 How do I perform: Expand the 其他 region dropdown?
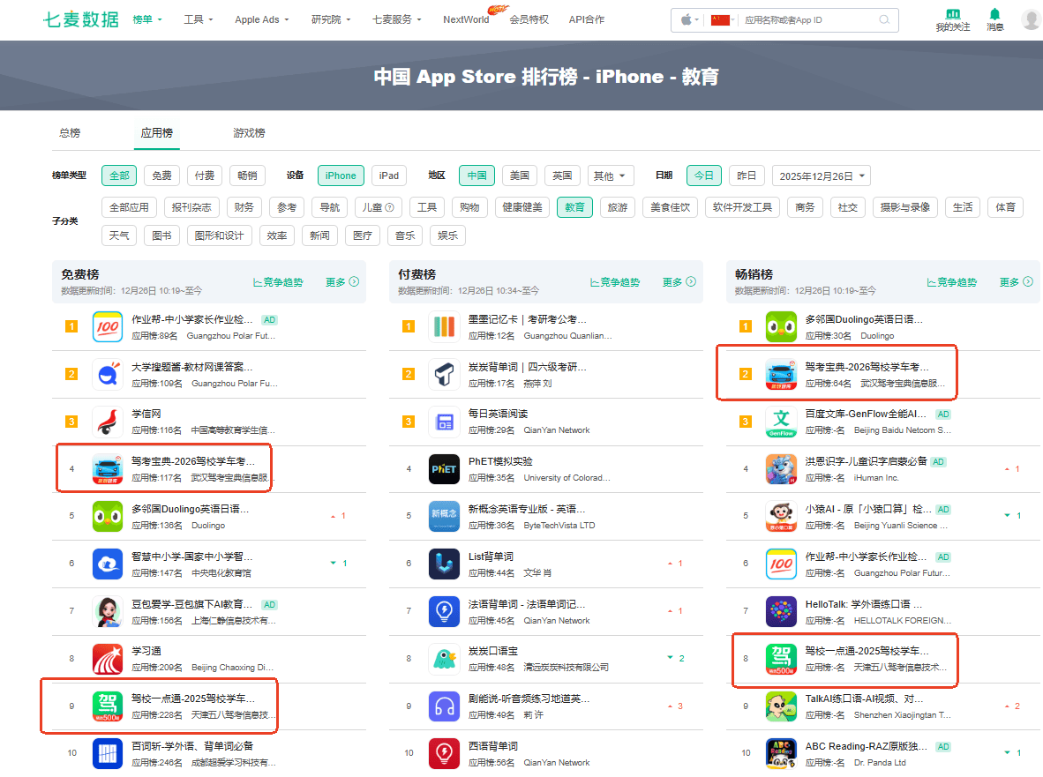pyautogui.click(x=611, y=176)
